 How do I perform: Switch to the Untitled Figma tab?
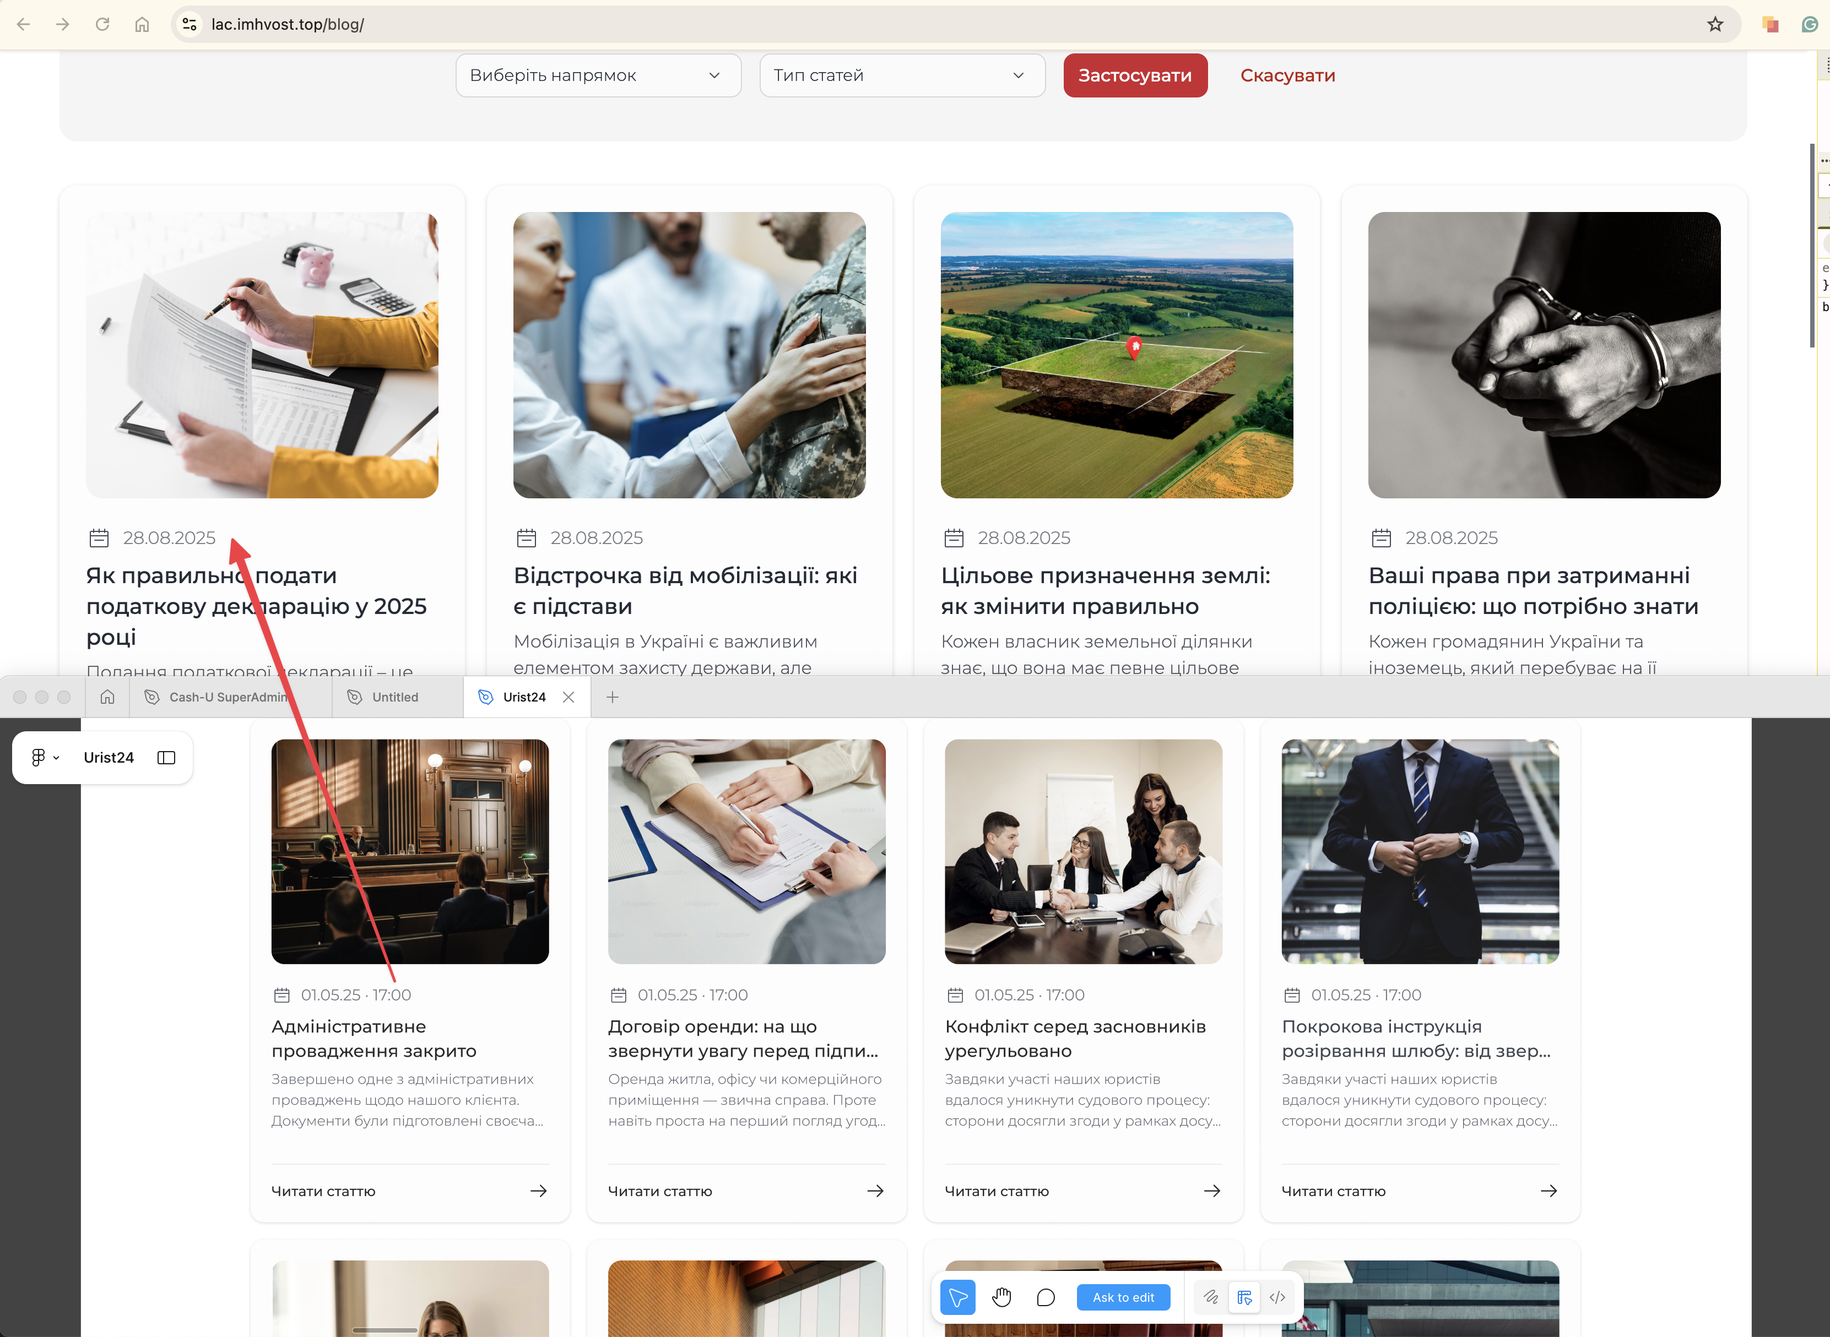pos(395,697)
